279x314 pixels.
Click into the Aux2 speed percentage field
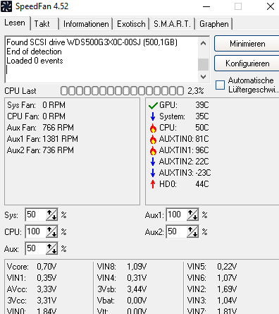[x=177, y=231]
